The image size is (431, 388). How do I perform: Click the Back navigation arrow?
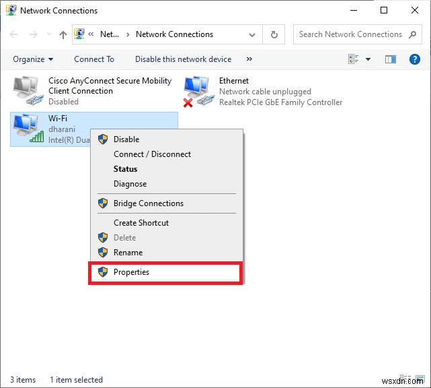click(13, 34)
